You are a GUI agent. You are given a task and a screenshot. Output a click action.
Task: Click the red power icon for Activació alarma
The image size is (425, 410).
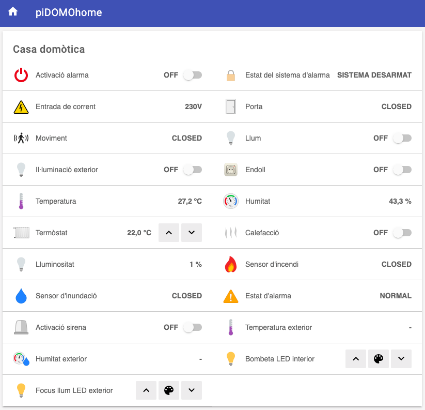pos(21,75)
